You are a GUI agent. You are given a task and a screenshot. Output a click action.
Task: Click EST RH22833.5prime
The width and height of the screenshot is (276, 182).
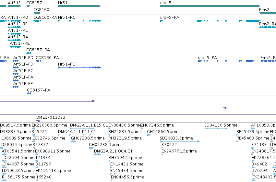coord(125,132)
